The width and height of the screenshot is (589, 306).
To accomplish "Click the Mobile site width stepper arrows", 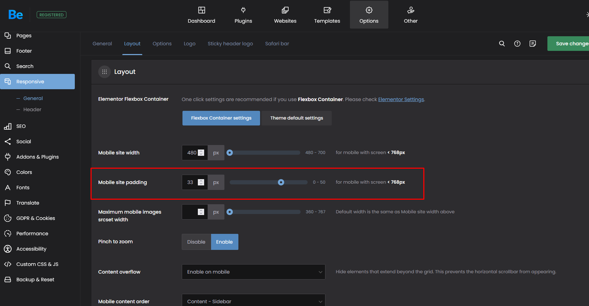I will tap(201, 153).
